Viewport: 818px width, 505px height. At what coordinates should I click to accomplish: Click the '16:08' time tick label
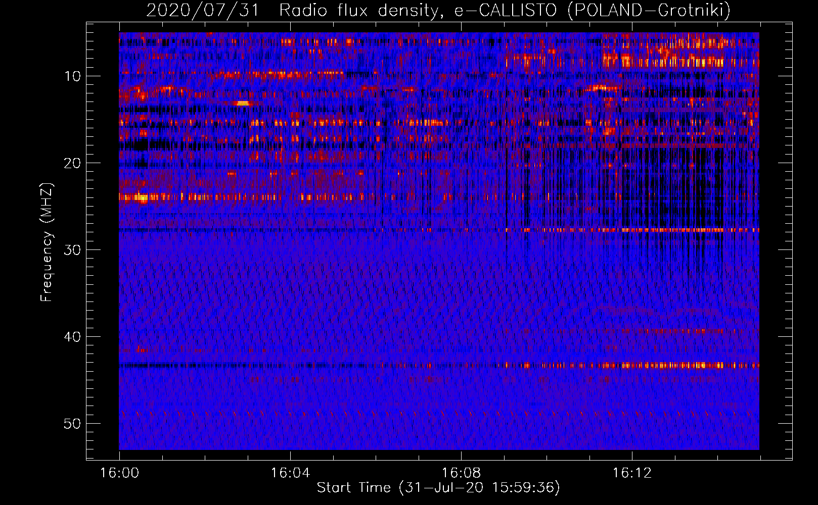pyautogui.click(x=461, y=473)
